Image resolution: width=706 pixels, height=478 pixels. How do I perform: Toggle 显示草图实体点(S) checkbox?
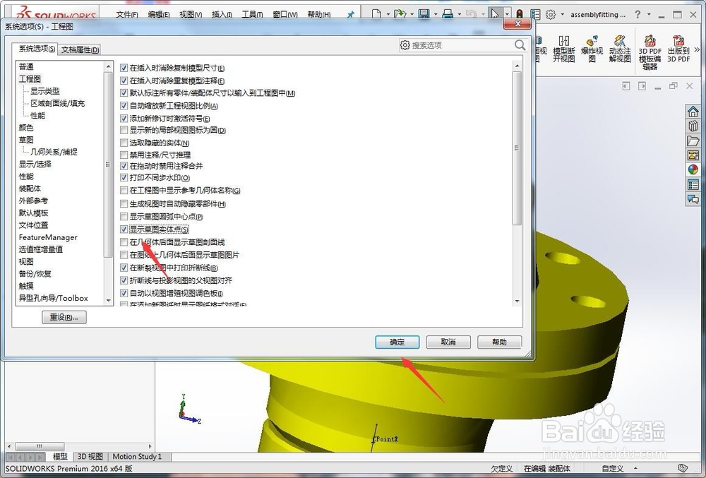point(124,229)
